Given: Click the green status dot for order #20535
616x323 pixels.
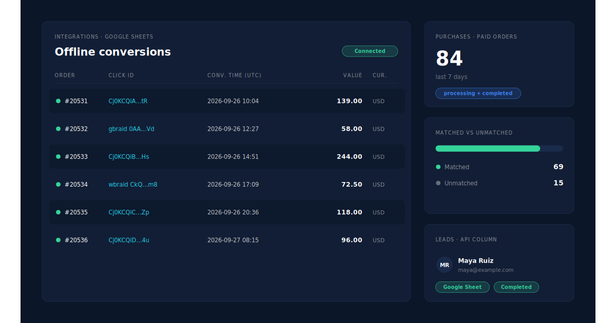Looking at the screenshot, I should tap(58, 212).
